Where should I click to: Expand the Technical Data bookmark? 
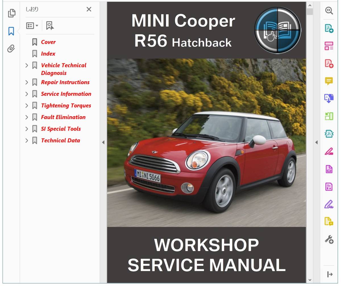click(27, 141)
